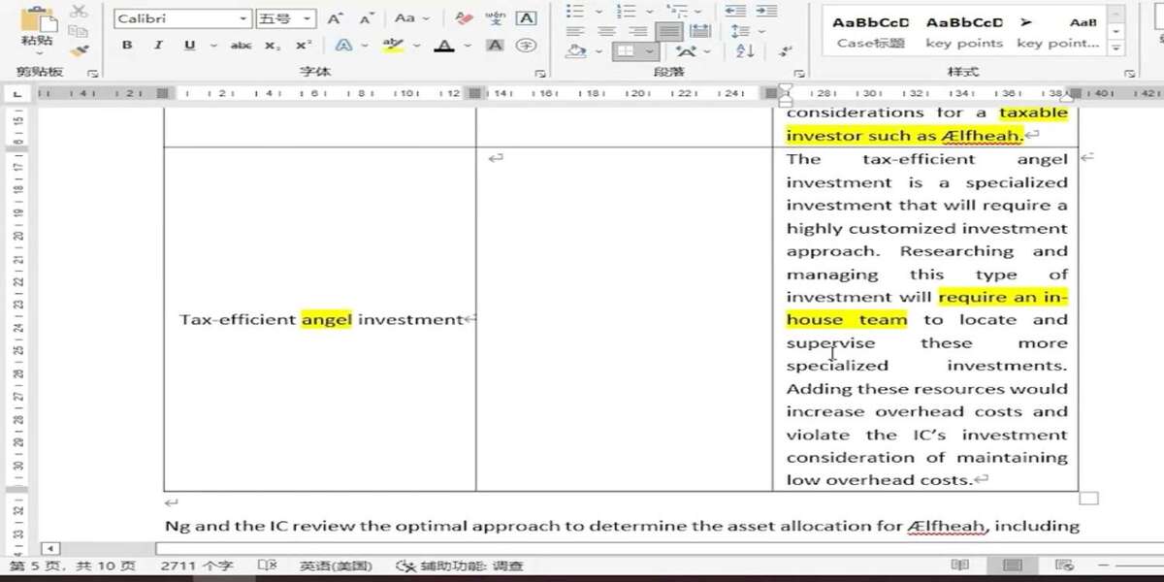Click the Cut scissors icon
This screenshot has width=1164, height=582.
(79, 12)
